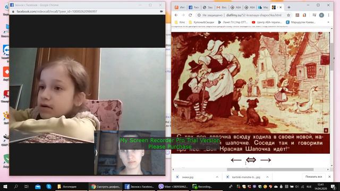Go to the previous filmstrip slide arrow
The width and height of the screenshot is (340, 191).
tap(236, 160)
